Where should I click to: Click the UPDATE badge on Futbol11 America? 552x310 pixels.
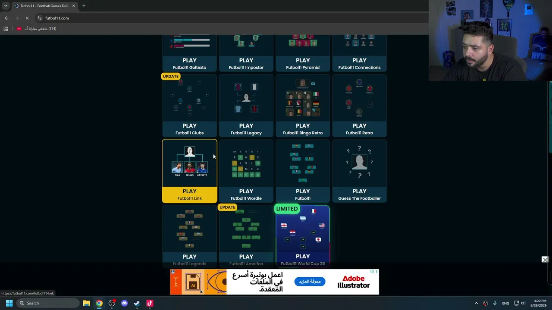[227, 207]
